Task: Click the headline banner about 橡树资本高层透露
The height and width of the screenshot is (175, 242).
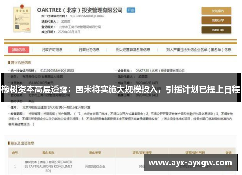Action: [x=121, y=87]
